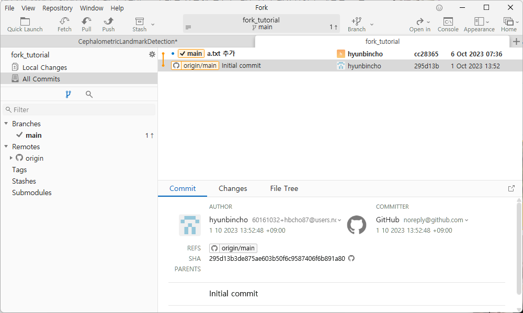Click date '6 Oct 2023 07:36'
Screen dimensions: 523x313
pos(476,54)
